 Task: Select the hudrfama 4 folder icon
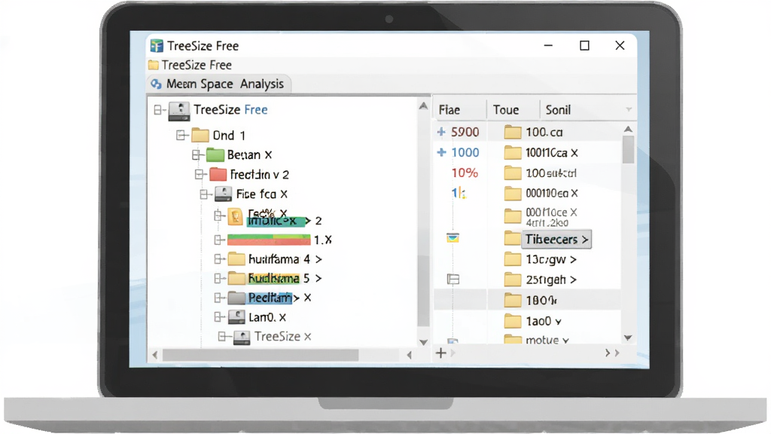[236, 259]
